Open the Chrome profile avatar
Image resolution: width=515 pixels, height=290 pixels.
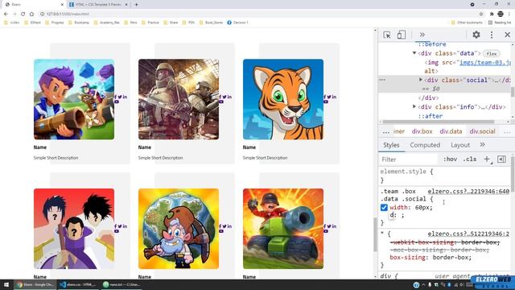(x=501, y=14)
